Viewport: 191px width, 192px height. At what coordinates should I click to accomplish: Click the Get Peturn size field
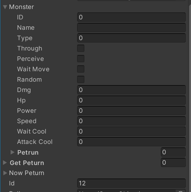point(173,163)
